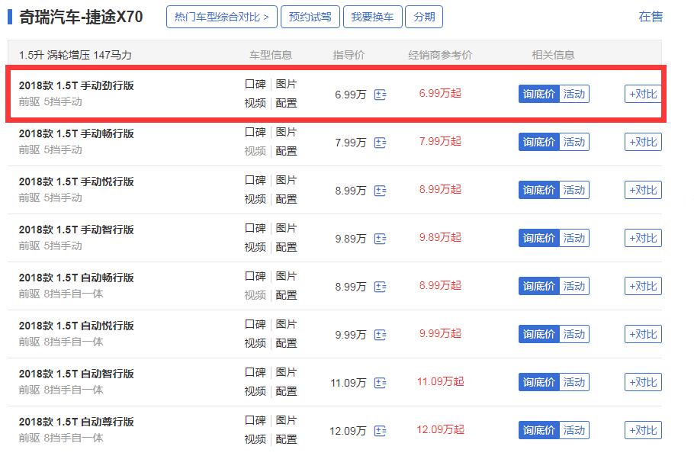Add 自动智行版 to comparison with +对比
The width and height of the screenshot is (694, 456).
(x=643, y=382)
